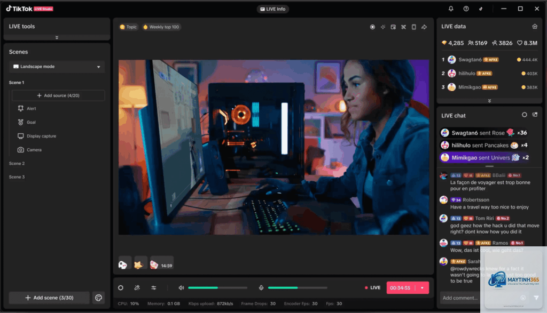Open the Weekly top 100 badge
This screenshot has width=547, height=313.
(161, 27)
